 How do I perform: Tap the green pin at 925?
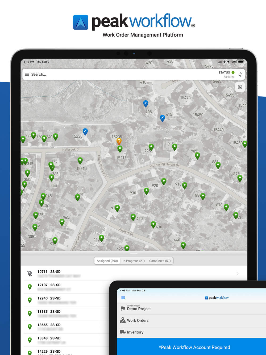[x=151, y=147]
